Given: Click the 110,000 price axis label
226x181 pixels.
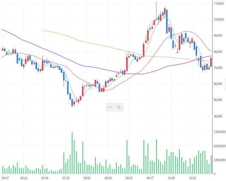Looking at the screenshot, I should 219,4.
